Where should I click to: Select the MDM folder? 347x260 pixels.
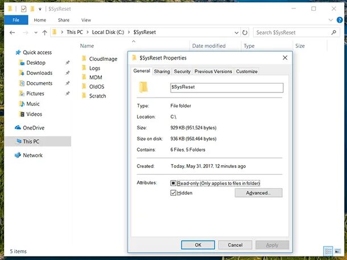(x=96, y=78)
